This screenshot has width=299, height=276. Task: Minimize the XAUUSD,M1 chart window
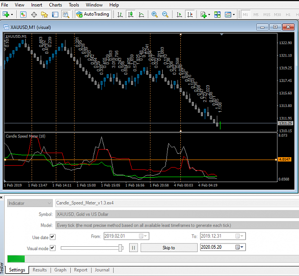pos(262,27)
